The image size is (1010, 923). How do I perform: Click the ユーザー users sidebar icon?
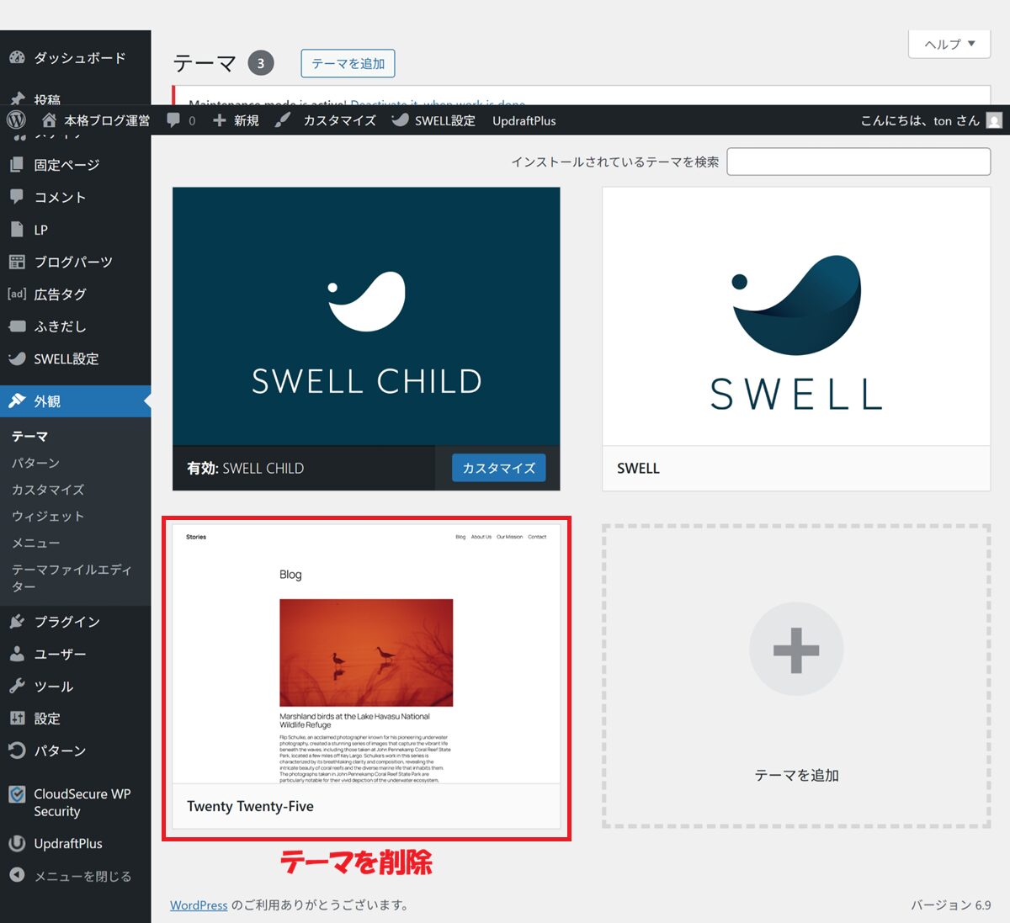pos(17,654)
